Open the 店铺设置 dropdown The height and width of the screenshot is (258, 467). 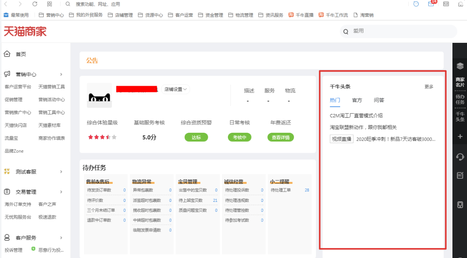coord(175,89)
